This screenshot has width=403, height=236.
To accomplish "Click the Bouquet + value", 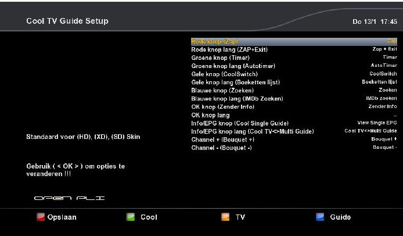I will (x=384, y=139).
